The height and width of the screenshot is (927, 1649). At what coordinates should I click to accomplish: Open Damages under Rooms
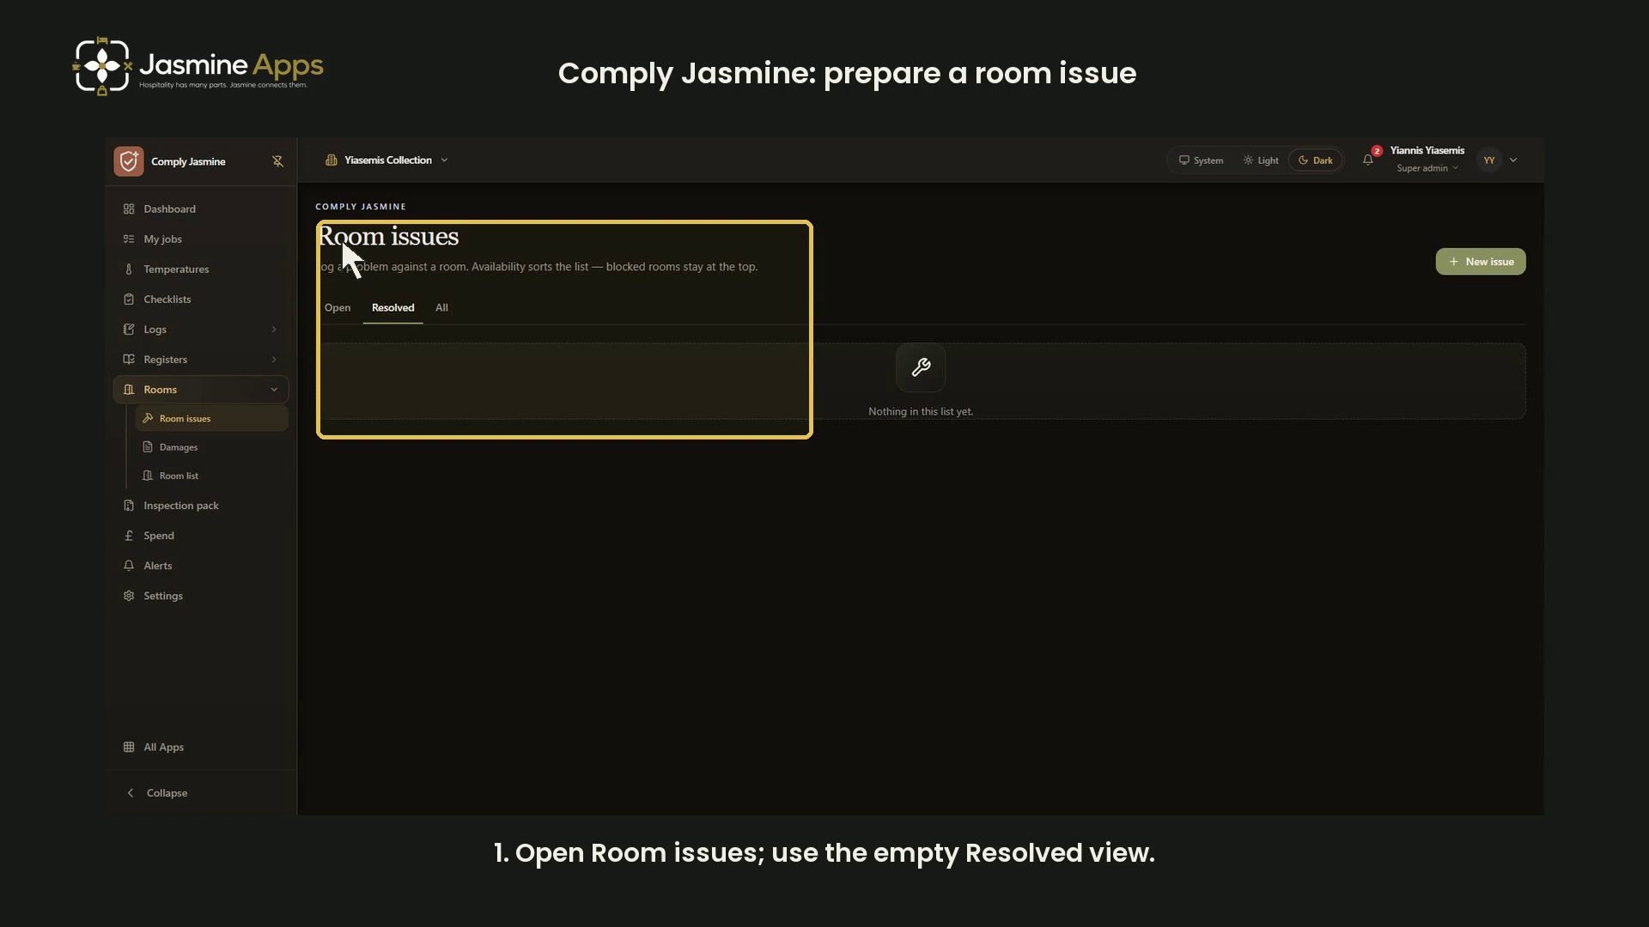tap(211, 447)
